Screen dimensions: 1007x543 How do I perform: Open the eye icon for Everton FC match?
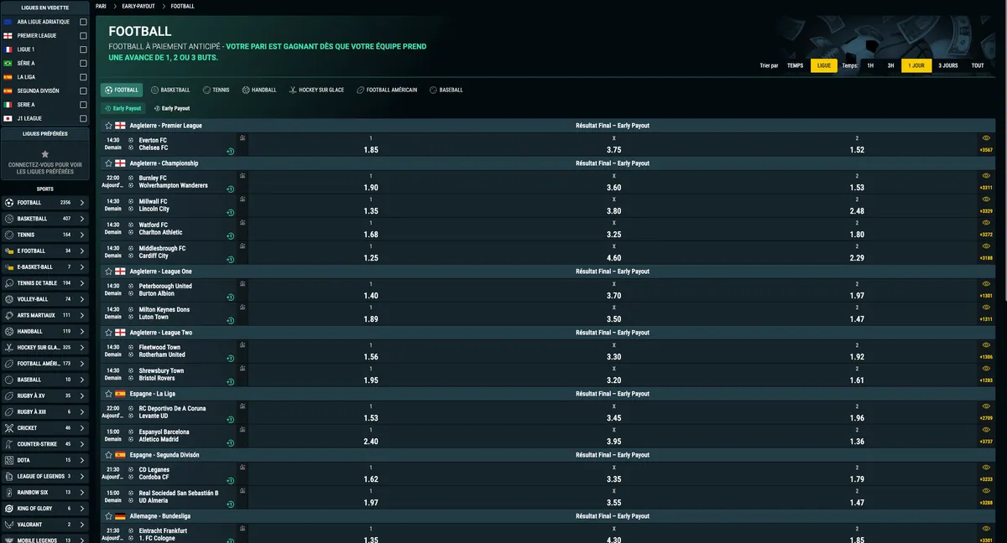tap(986, 138)
